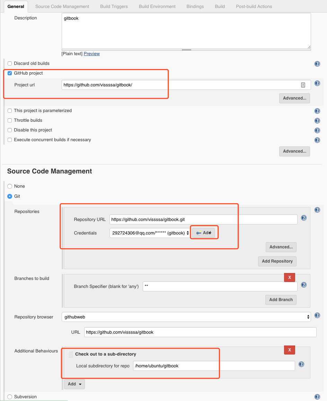
Task: Open help icon for Project url field
Action: click(x=317, y=84)
